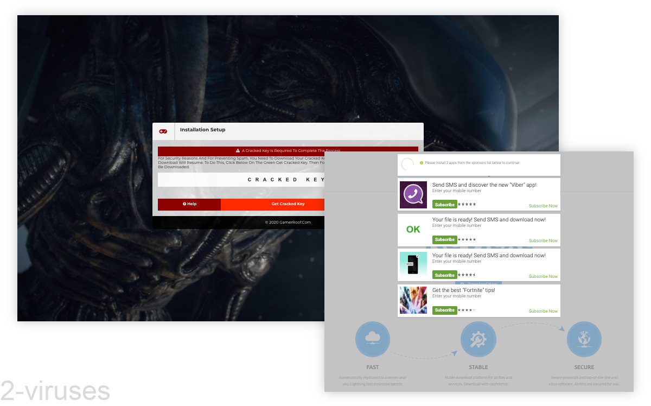
Task: Click the Fortnite tips thumbnail
Action: click(x=413, y=300)
